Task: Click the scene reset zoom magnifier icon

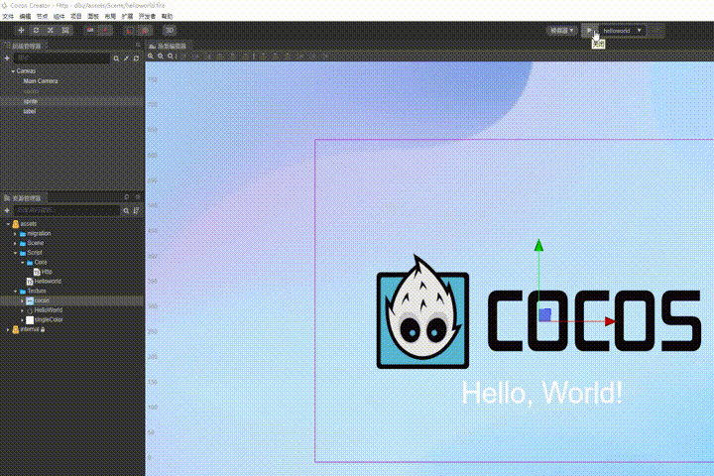Action: coord(171,56)
